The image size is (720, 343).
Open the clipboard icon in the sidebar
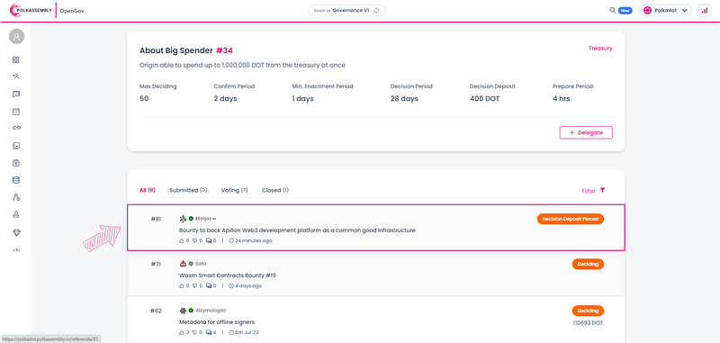16,163
